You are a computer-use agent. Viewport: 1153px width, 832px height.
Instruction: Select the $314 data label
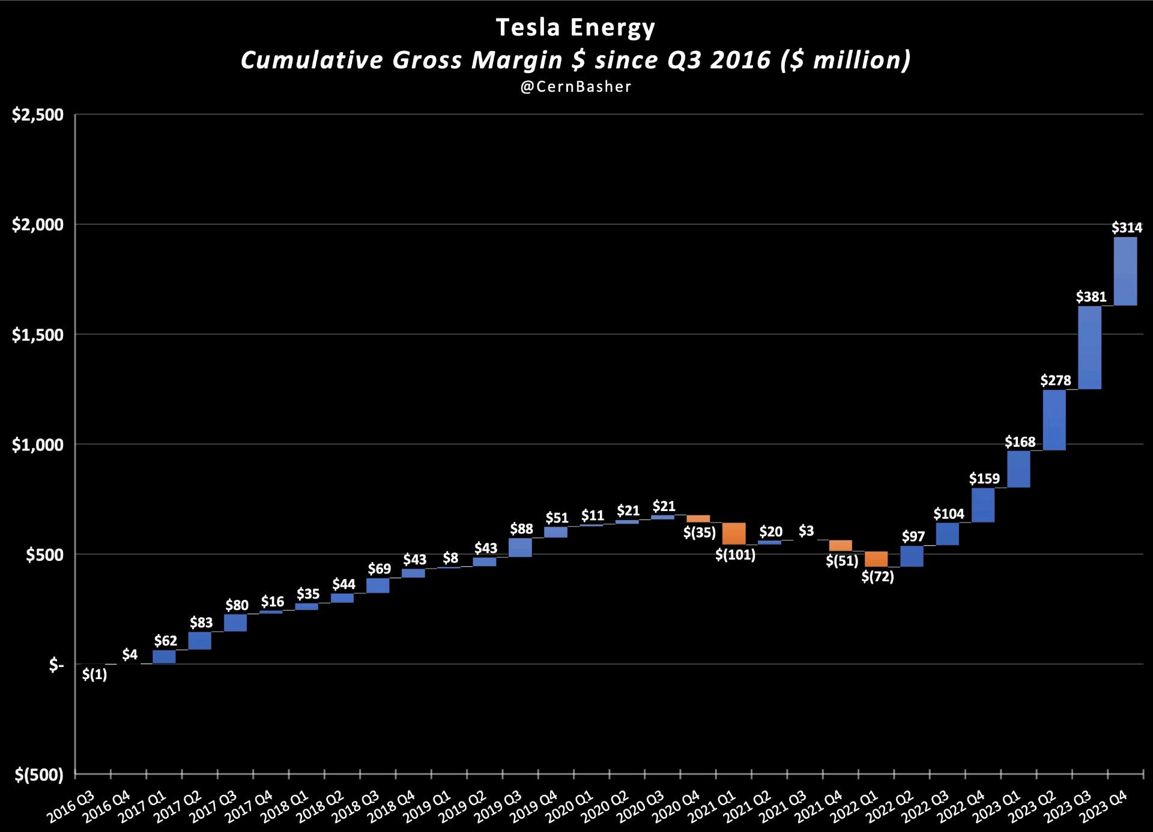(x=1127, y=227)
